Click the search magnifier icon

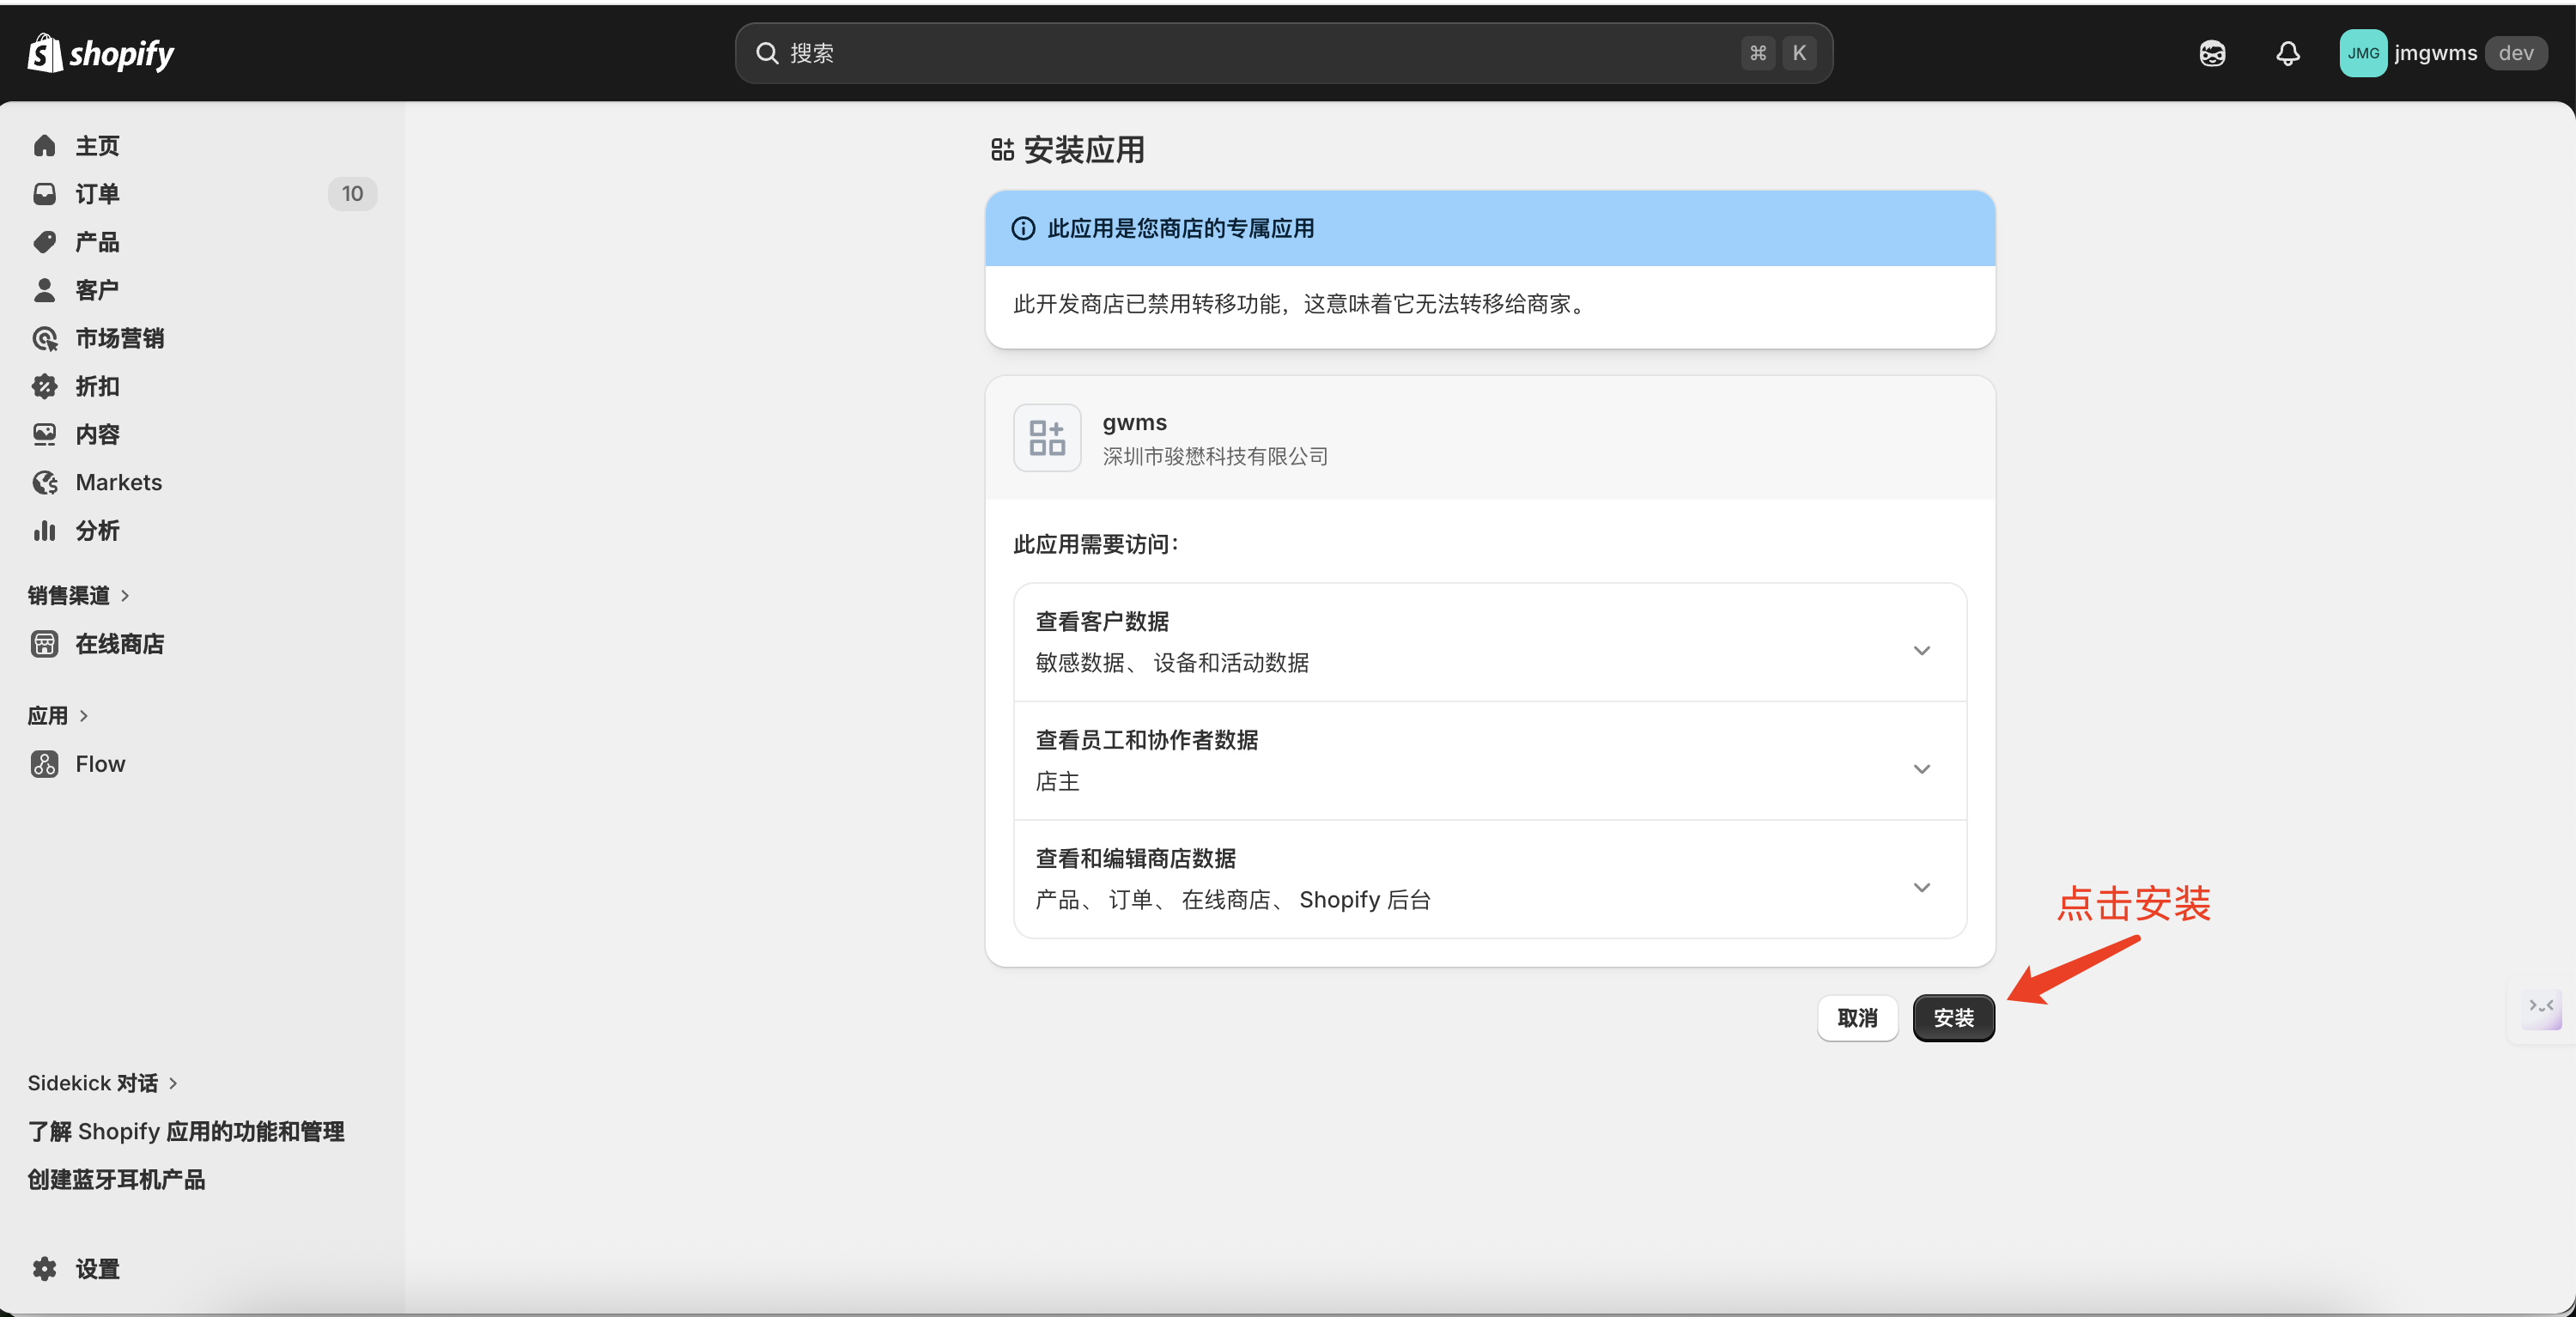click(767, 53)
